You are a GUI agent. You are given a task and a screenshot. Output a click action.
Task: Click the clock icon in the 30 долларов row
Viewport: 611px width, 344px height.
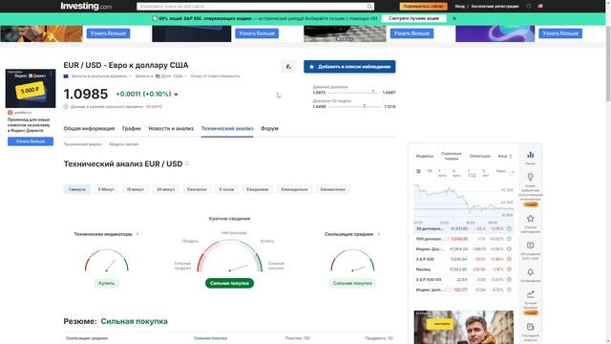[509, 228]
